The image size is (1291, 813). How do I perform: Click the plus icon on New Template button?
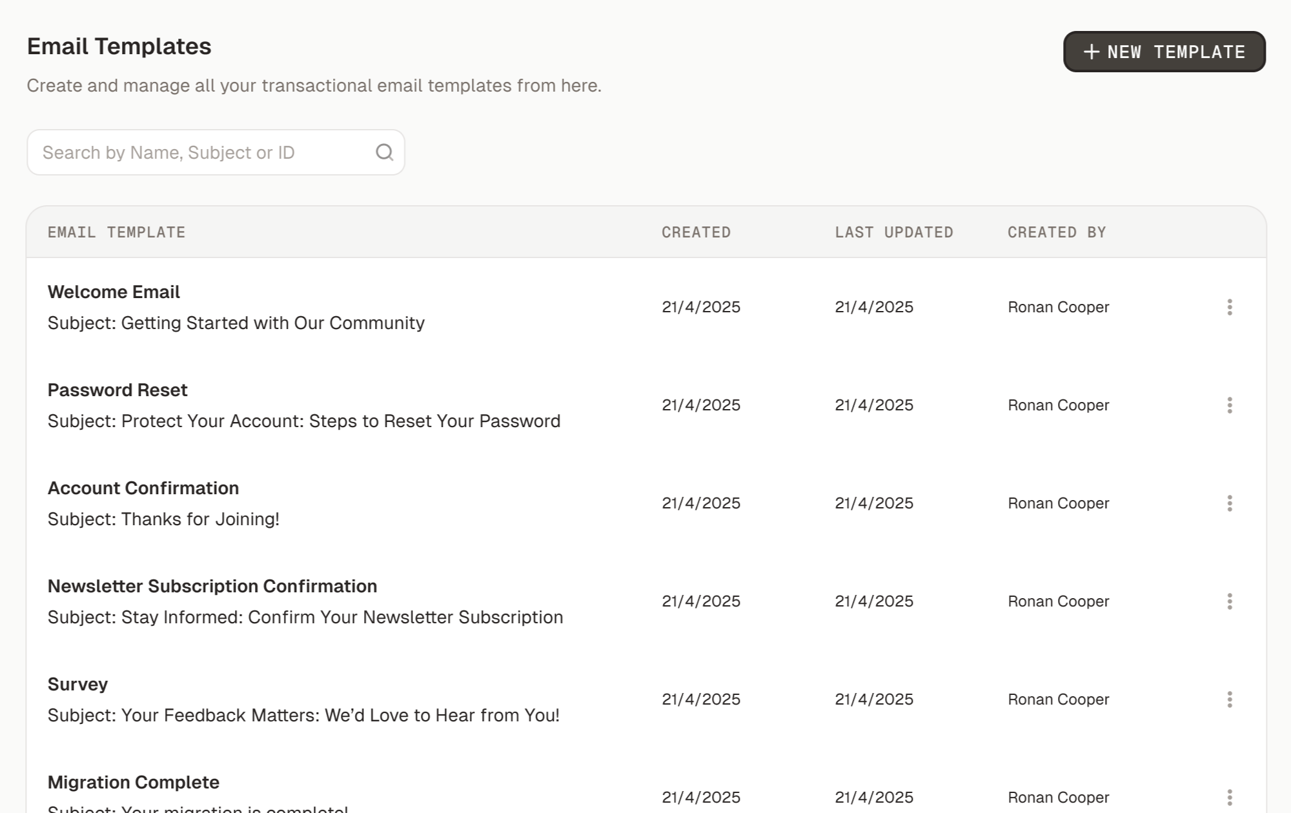pos(1092,51)
